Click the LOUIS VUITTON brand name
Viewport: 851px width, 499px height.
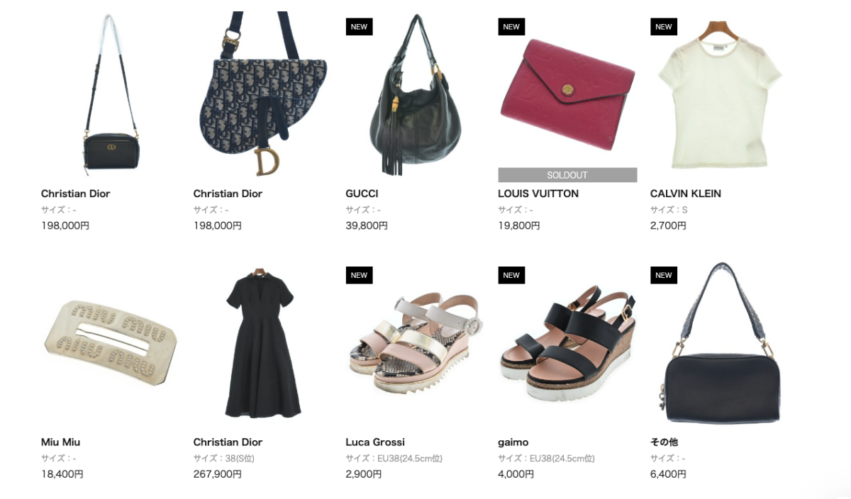pyautogui.click(x=538, y=194)
